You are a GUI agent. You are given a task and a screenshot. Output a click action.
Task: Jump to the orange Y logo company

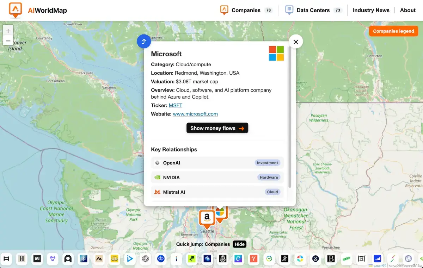(x=253, y=259)
